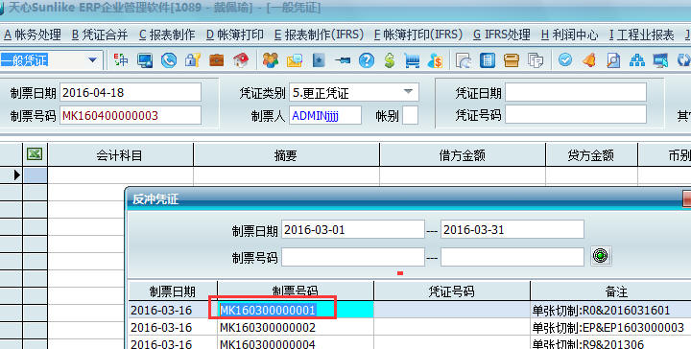Click the dialog 凭证号码 column header
691x349 pixels.
tap(452, 291)
